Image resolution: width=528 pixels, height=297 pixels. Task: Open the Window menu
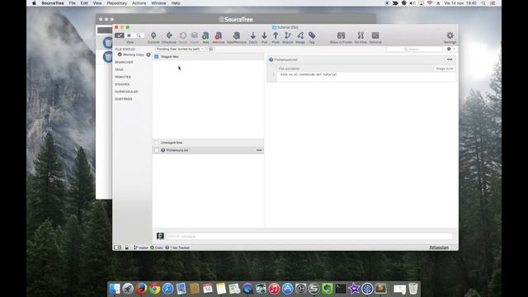tap(158, 3)
